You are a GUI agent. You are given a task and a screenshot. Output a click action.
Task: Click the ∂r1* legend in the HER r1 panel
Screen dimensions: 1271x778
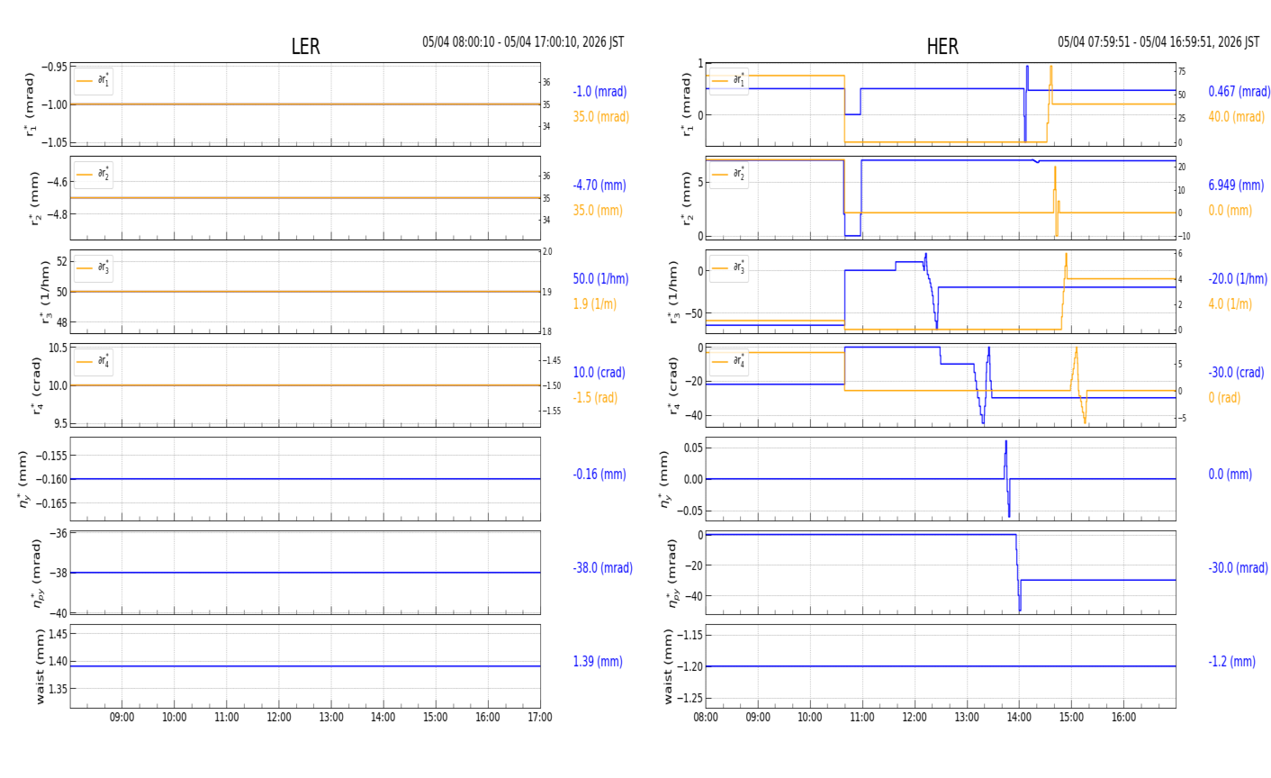[x=728, y=81]
